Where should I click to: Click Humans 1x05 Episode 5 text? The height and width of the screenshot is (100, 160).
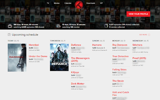point(98,48)
